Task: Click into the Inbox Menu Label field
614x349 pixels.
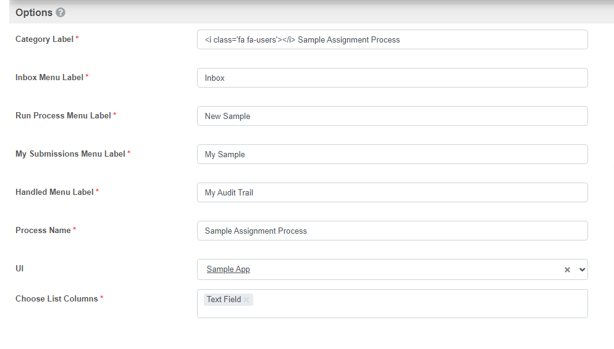Action: click(392, 78)
